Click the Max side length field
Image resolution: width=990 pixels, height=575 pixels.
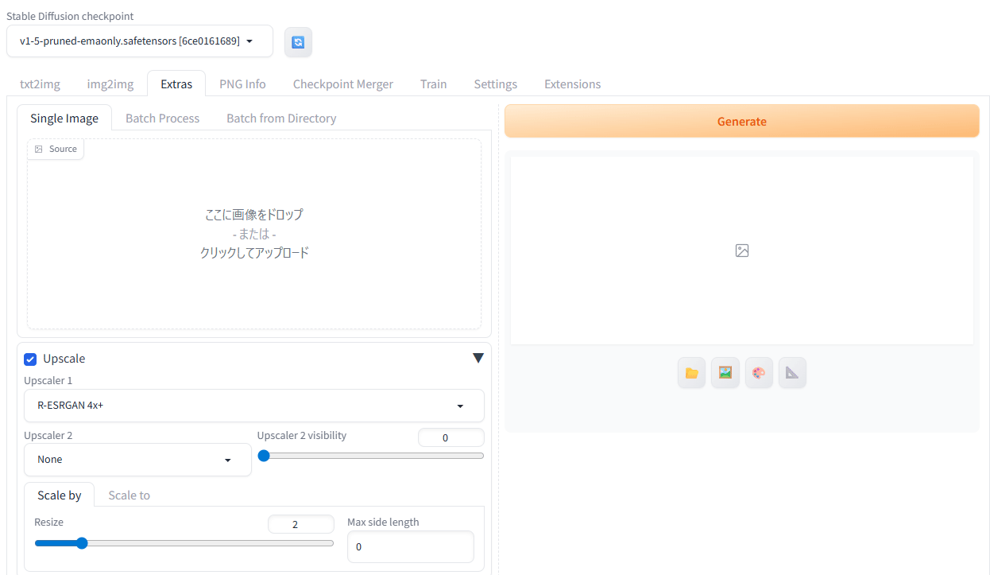410,547
